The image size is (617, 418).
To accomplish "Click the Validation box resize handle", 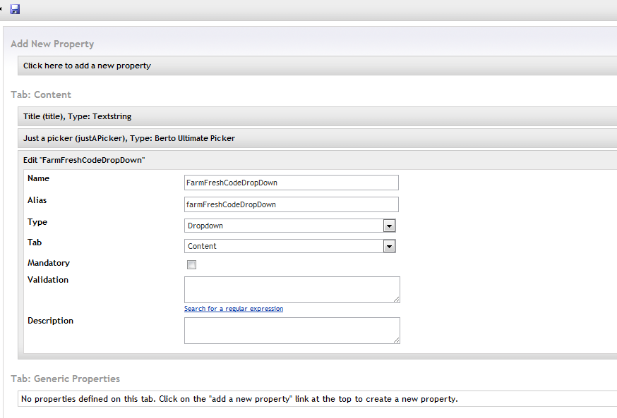I will (x=397, y=300).
